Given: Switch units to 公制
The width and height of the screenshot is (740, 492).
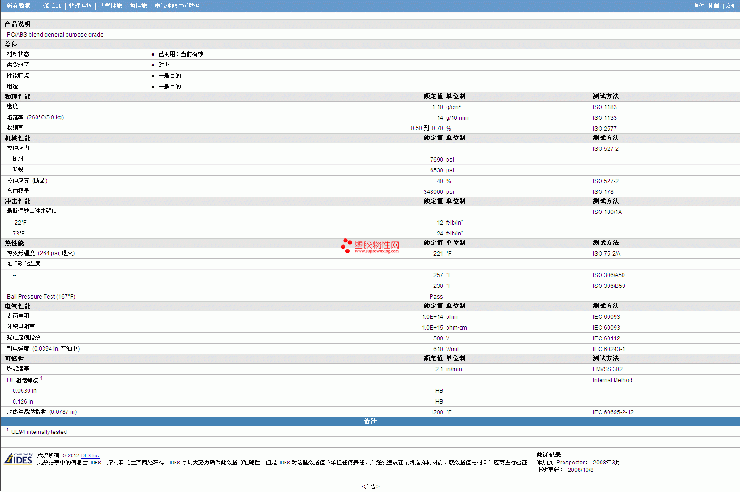Looking at the screenshot, I should (731, 6).
